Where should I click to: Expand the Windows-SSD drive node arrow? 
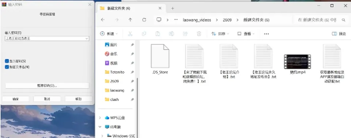tap(102, 136)
